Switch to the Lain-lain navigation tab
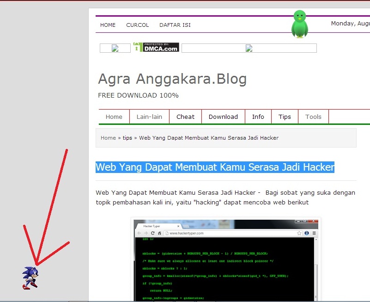This screenshot has width=370, height=302. pyautogui.click(x=149, y=117)
